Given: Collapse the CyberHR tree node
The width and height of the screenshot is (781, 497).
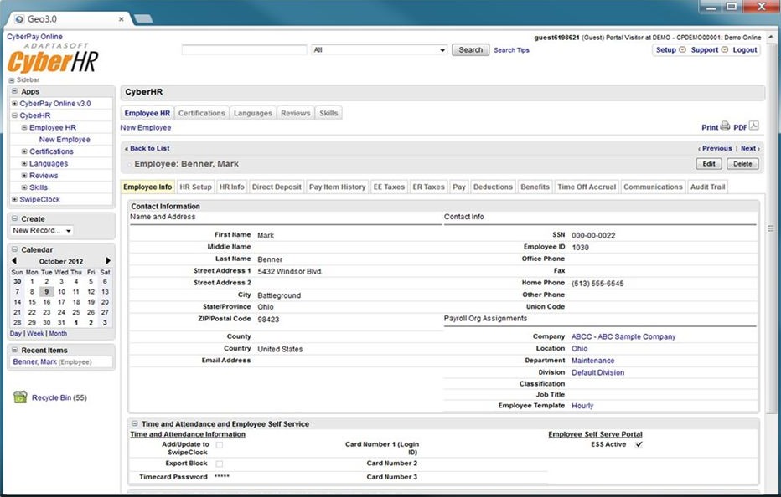Looking at the screenshot, I should click(x=14, y=115).
